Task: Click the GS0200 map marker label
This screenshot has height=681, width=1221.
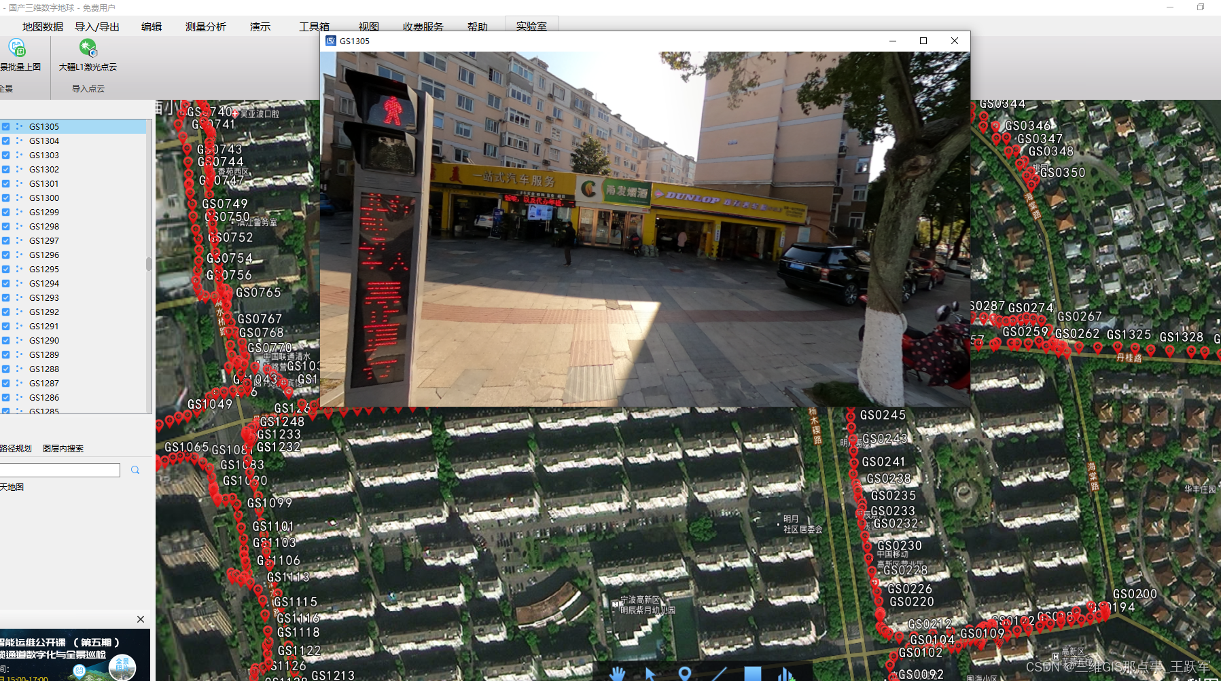Action: [x=1135, y=594]
